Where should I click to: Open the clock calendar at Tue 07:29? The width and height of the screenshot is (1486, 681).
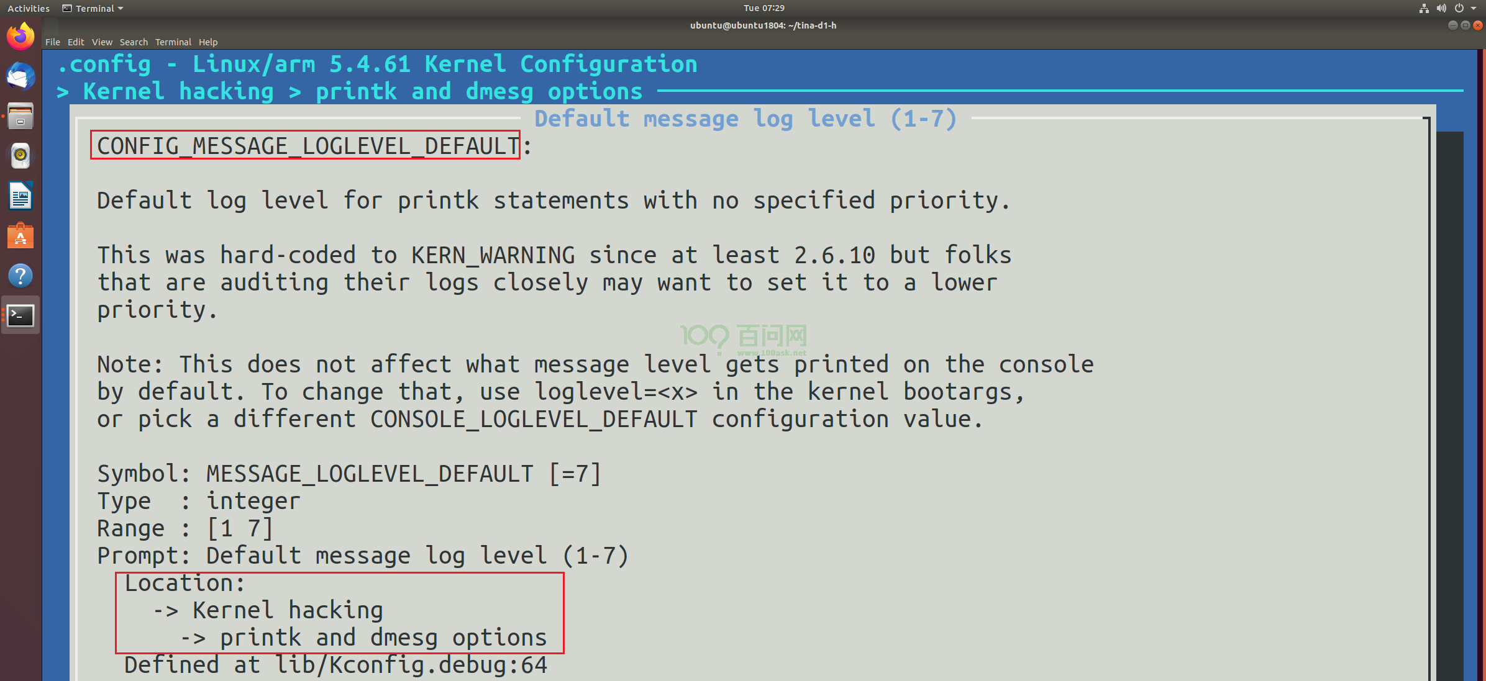coord(764,8)
